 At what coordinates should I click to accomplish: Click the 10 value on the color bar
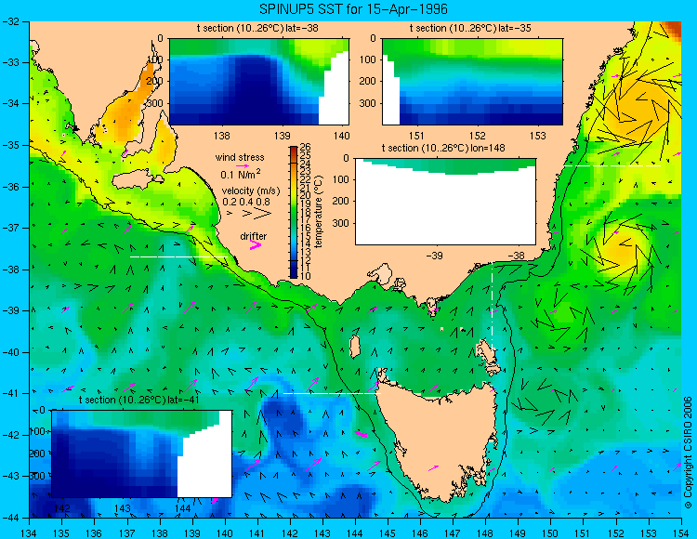tap(306, 276)
